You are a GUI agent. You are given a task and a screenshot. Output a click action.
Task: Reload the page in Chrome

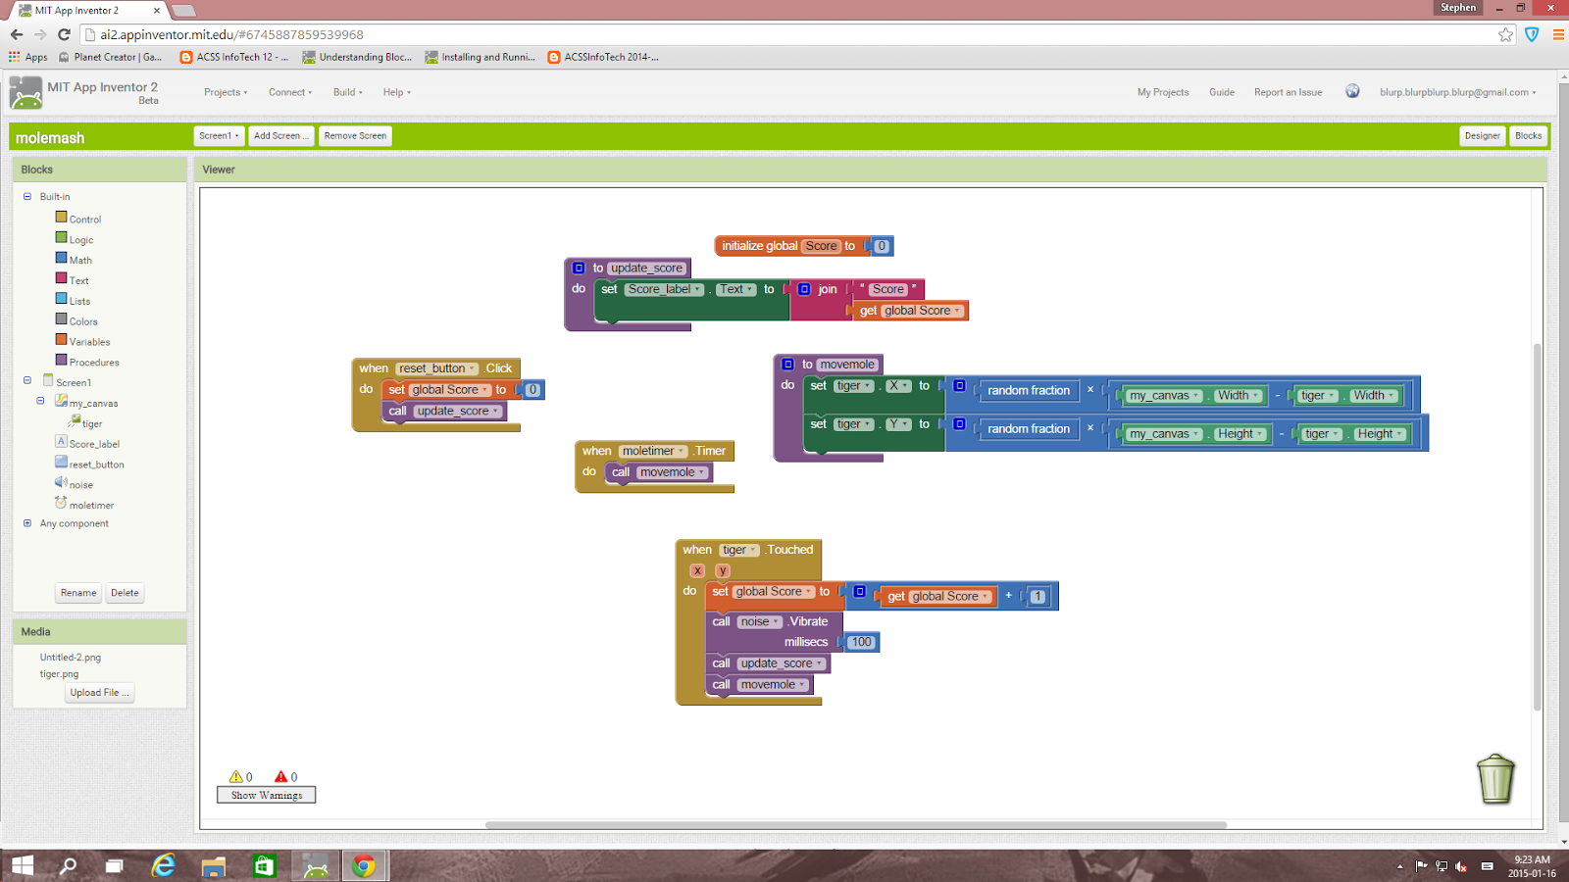point(64,34)
